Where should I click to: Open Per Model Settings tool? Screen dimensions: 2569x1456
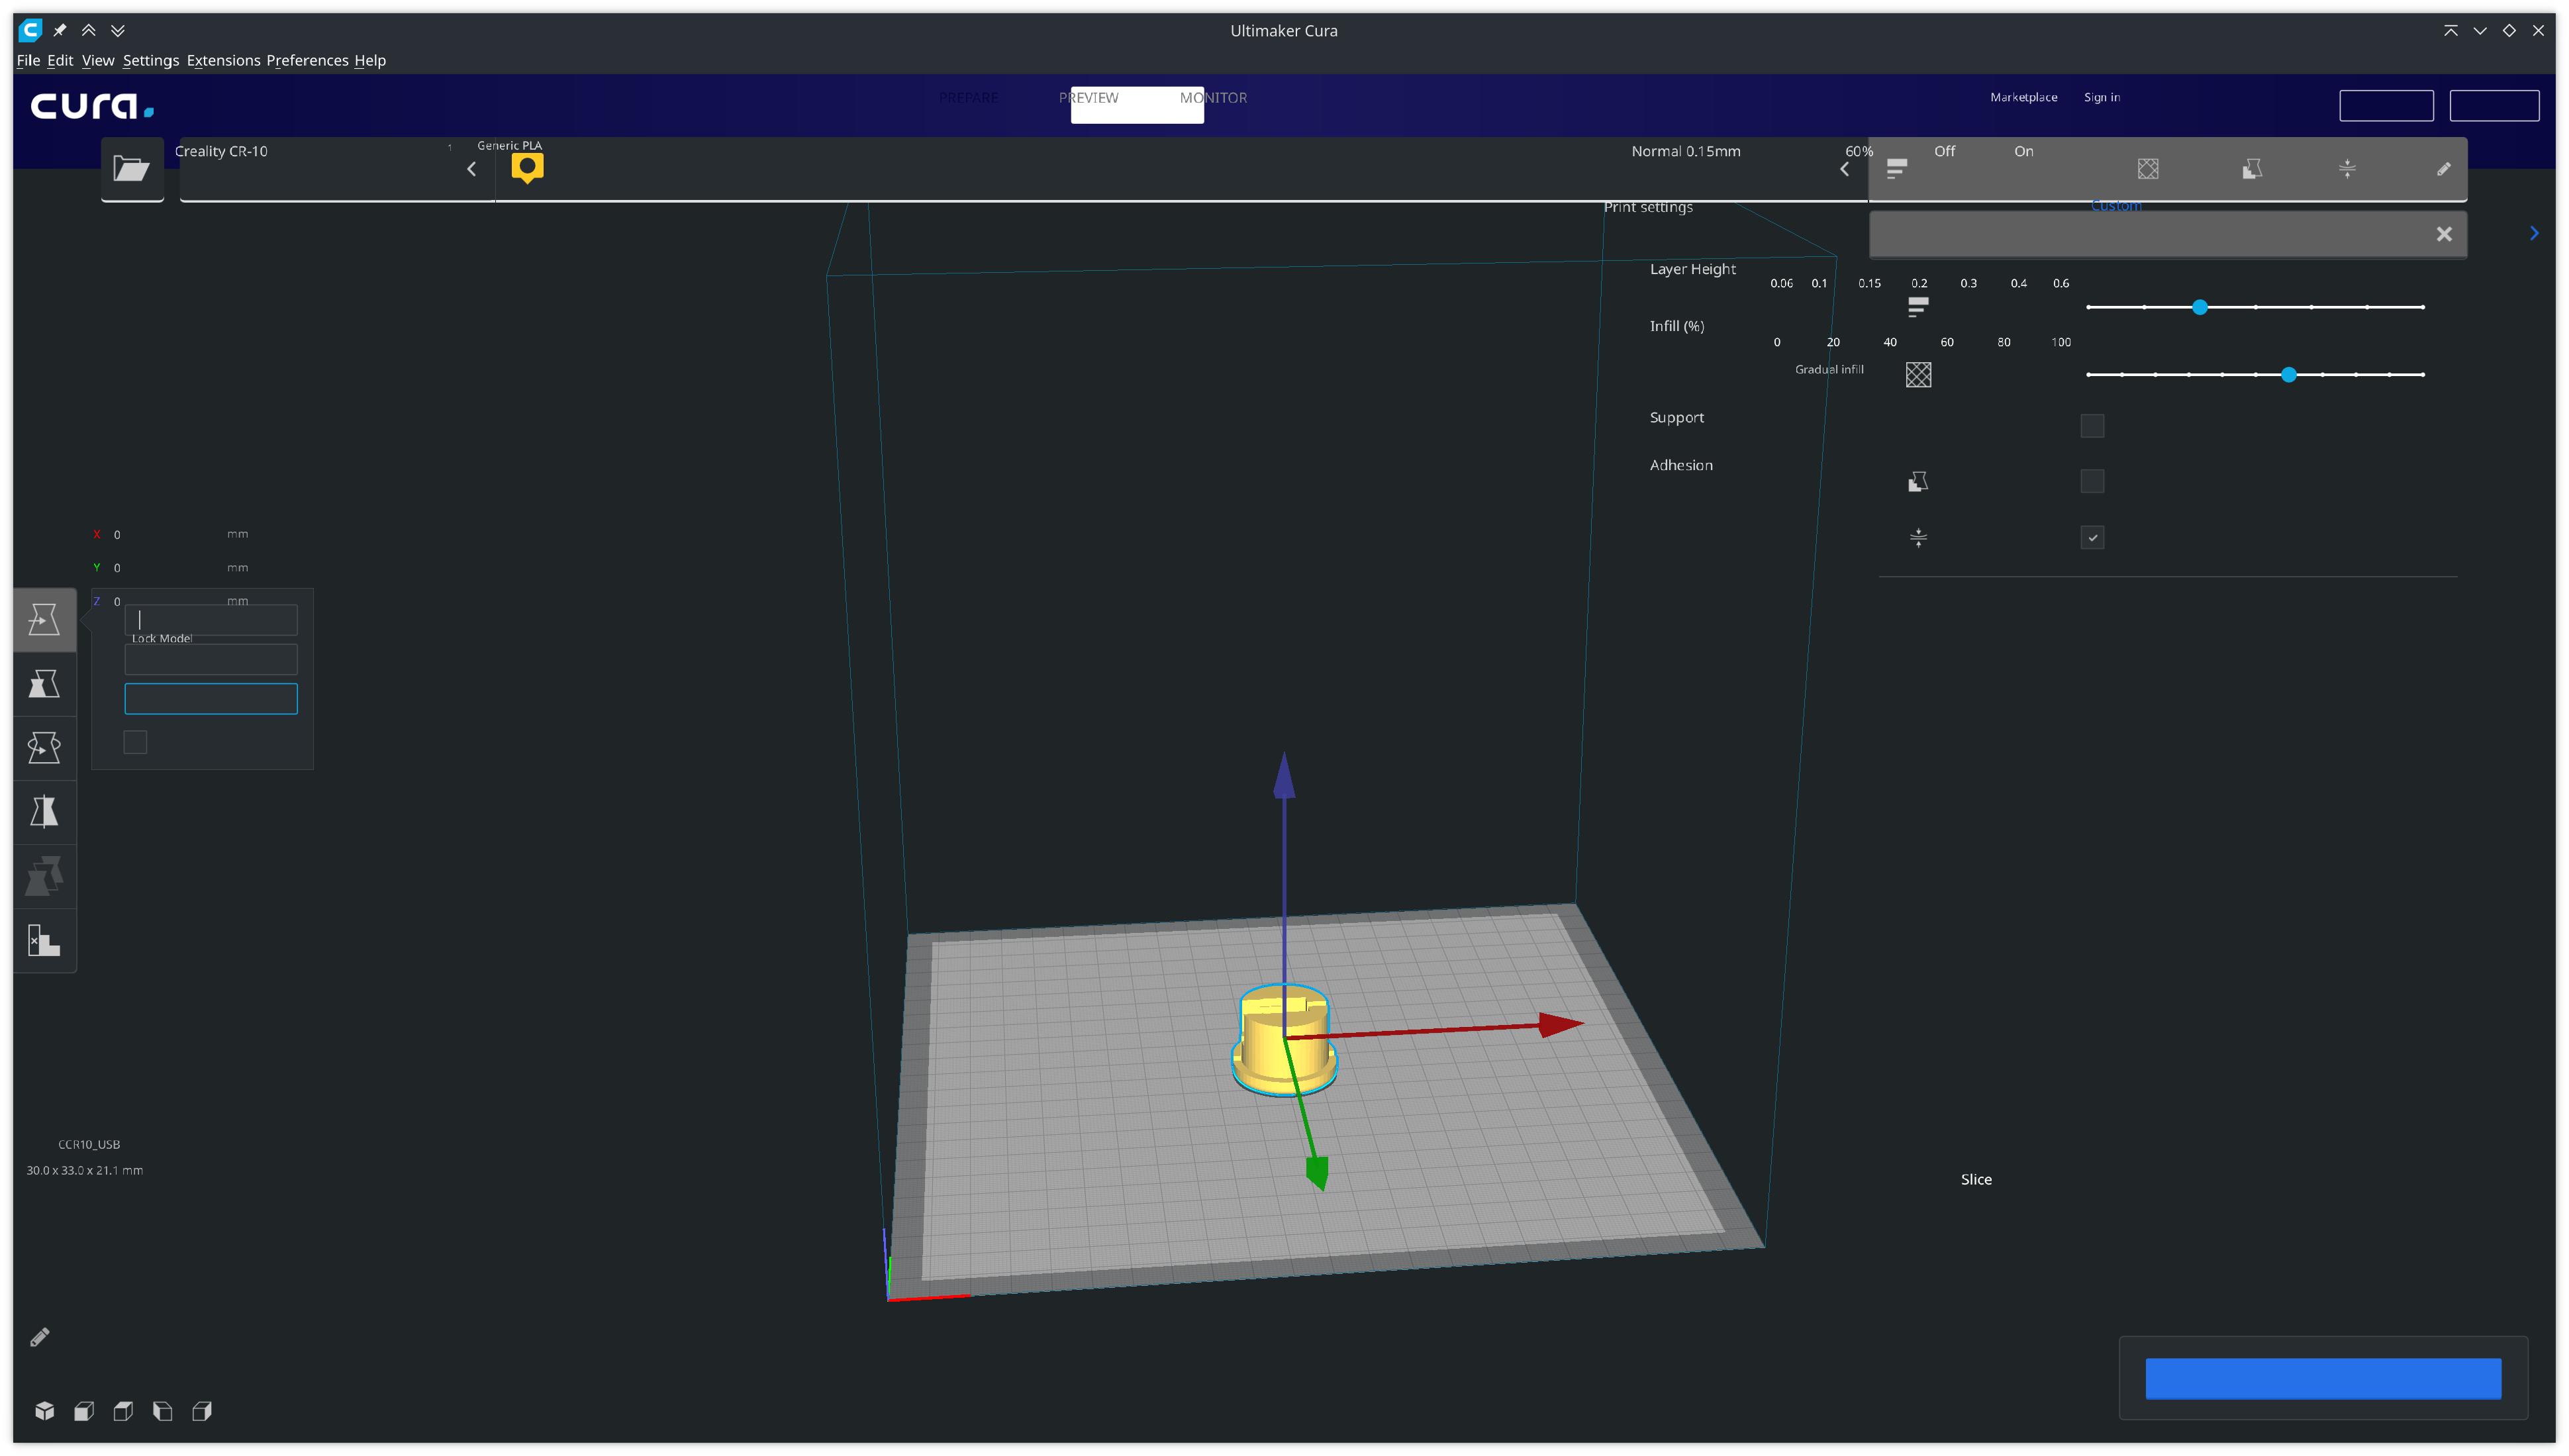point(44,876)
